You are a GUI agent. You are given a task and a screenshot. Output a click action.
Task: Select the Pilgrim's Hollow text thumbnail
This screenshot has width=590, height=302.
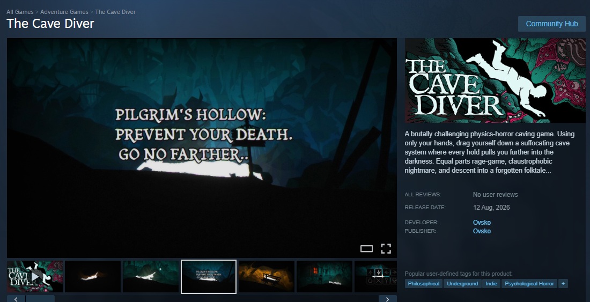click(x=209, y=276)
